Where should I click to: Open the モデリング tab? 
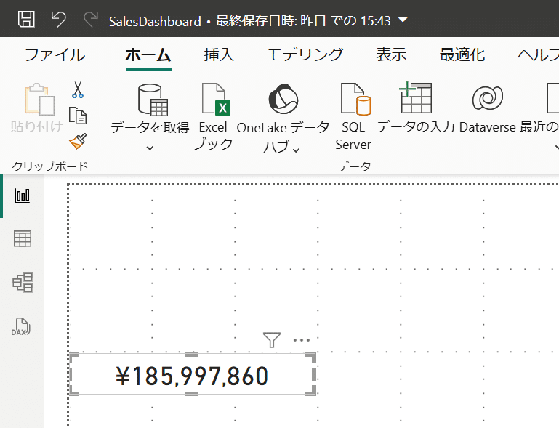[x=305, y=55]
